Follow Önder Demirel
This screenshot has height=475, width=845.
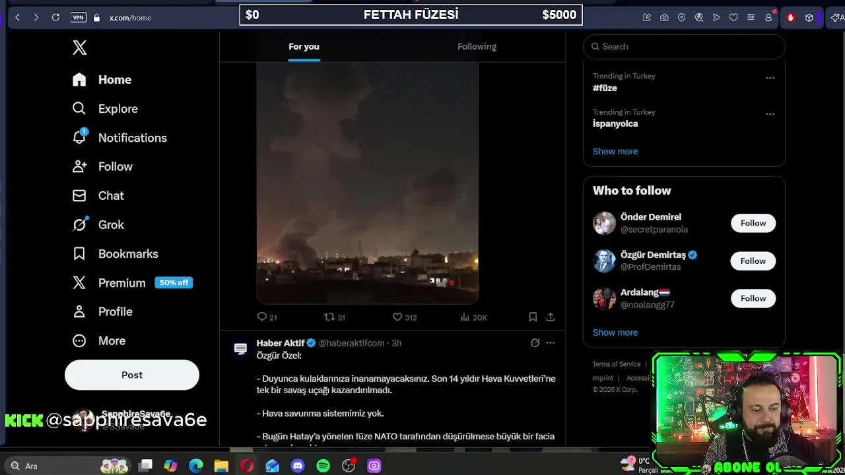[x=753, y=223]
